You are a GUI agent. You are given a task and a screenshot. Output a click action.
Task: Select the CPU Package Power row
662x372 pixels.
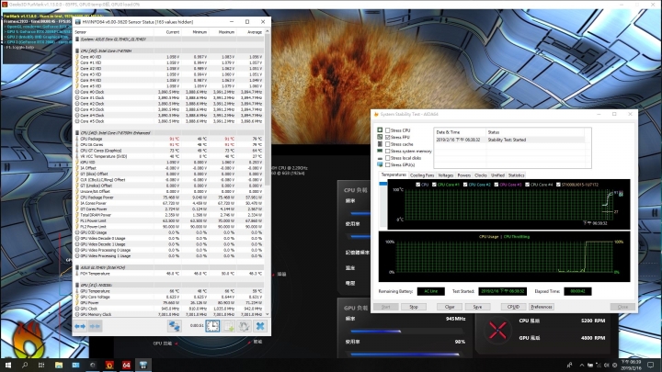click(x=169, y=197)
